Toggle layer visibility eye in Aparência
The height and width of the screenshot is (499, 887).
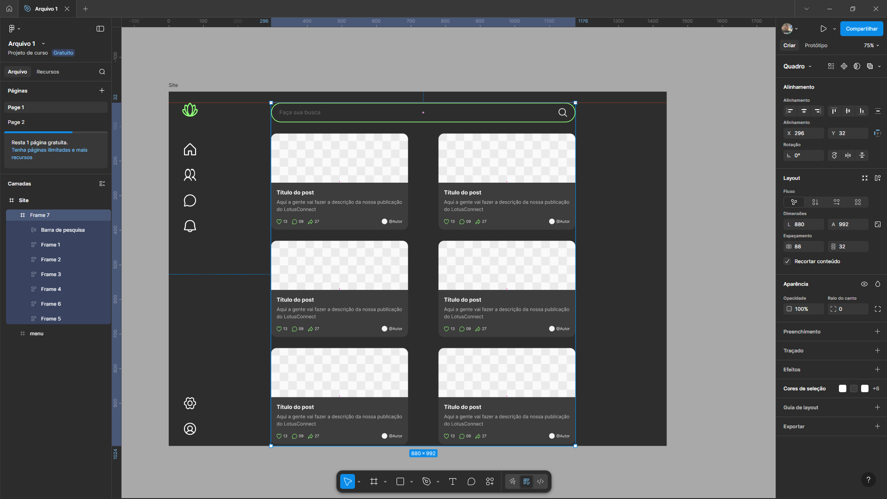point(864,284)
